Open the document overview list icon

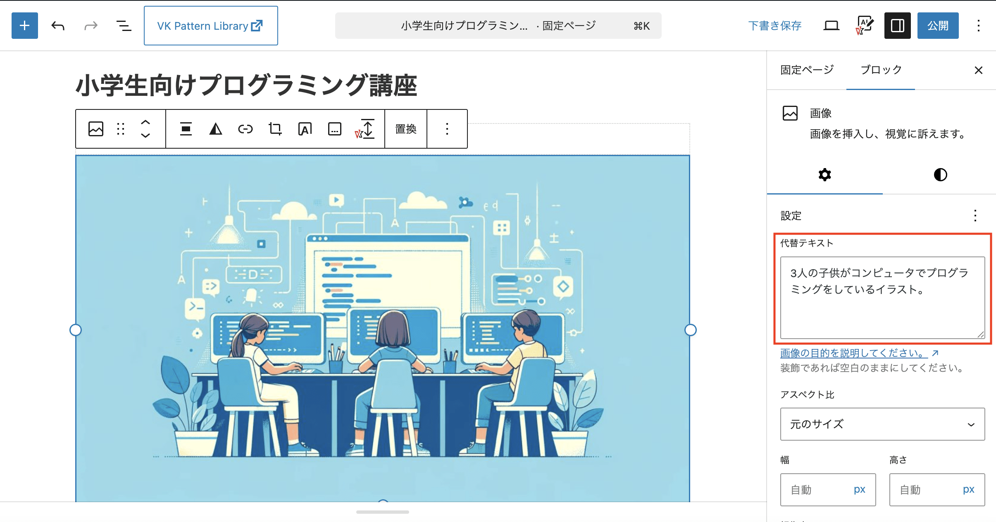point(124,26)
